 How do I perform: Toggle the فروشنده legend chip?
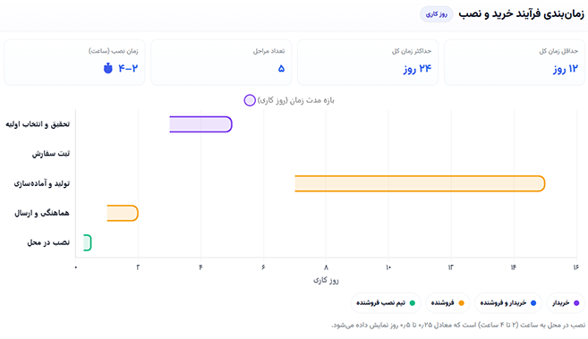447,302
